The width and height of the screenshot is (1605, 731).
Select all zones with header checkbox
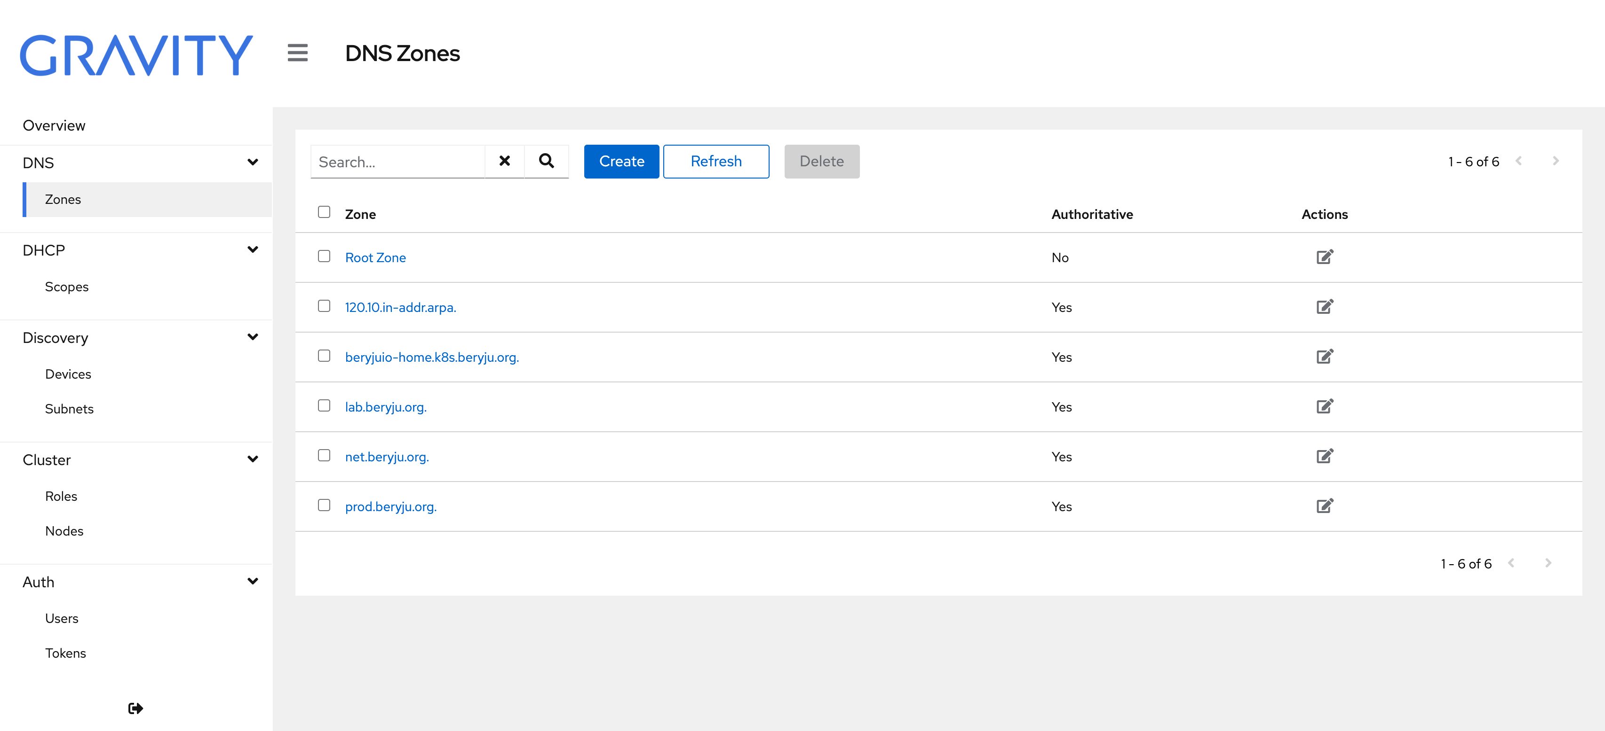(324, 212)
